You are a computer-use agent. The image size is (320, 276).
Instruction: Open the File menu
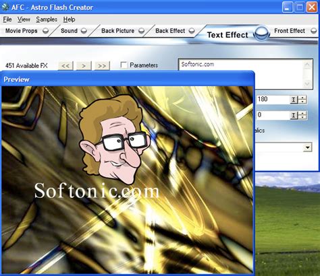coord(7,20)
